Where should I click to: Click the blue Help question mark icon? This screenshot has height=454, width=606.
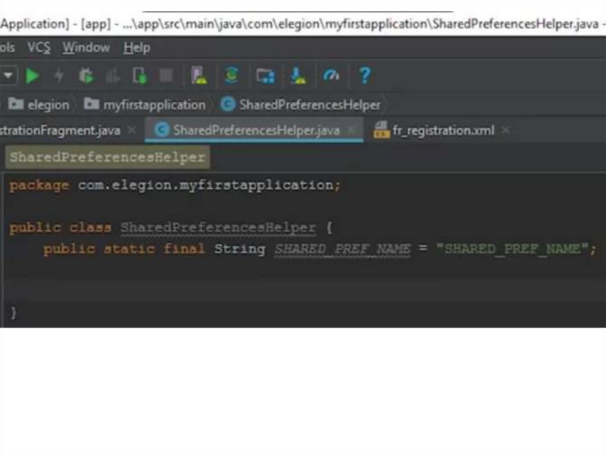coord(365,76)
